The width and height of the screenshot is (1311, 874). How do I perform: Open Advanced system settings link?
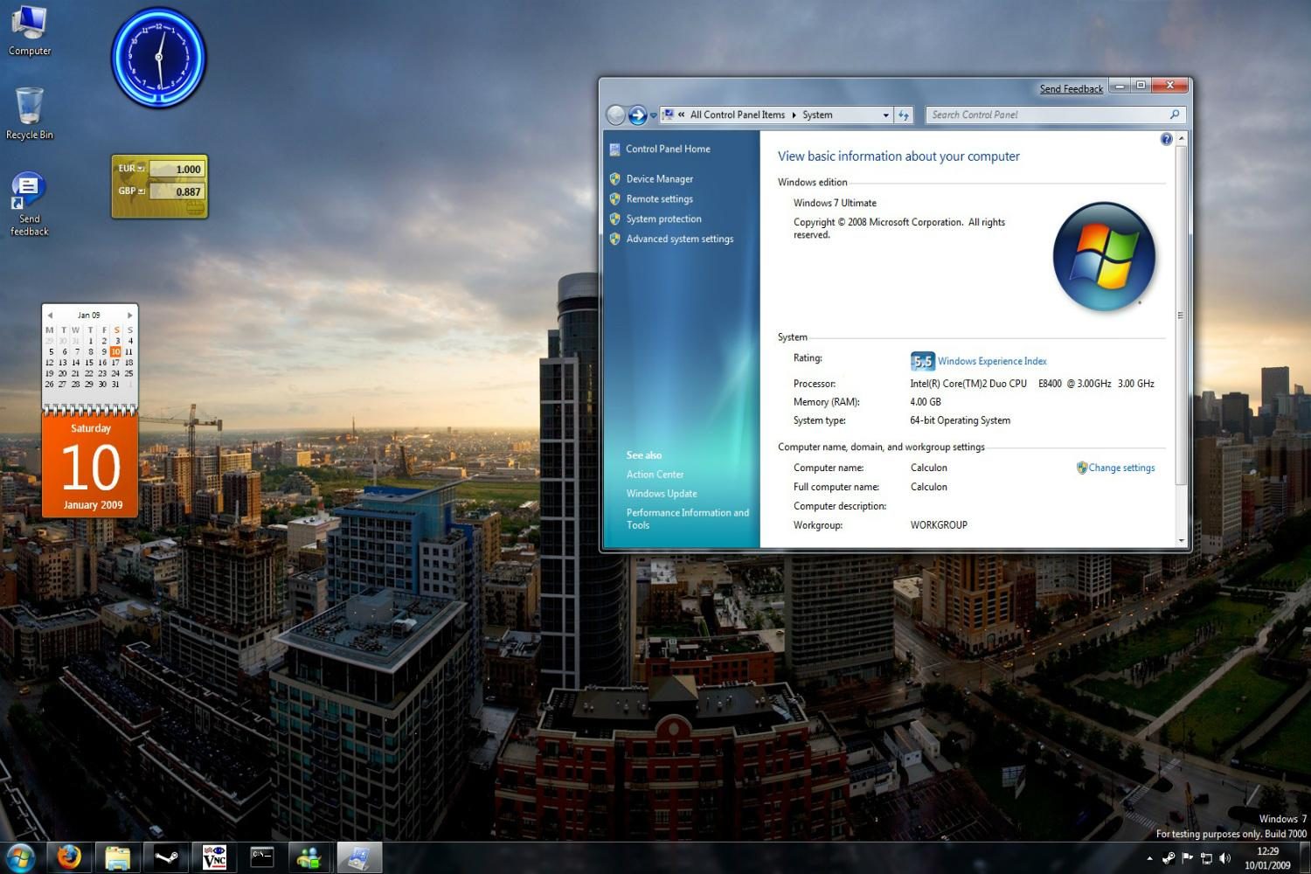(679, 239)
